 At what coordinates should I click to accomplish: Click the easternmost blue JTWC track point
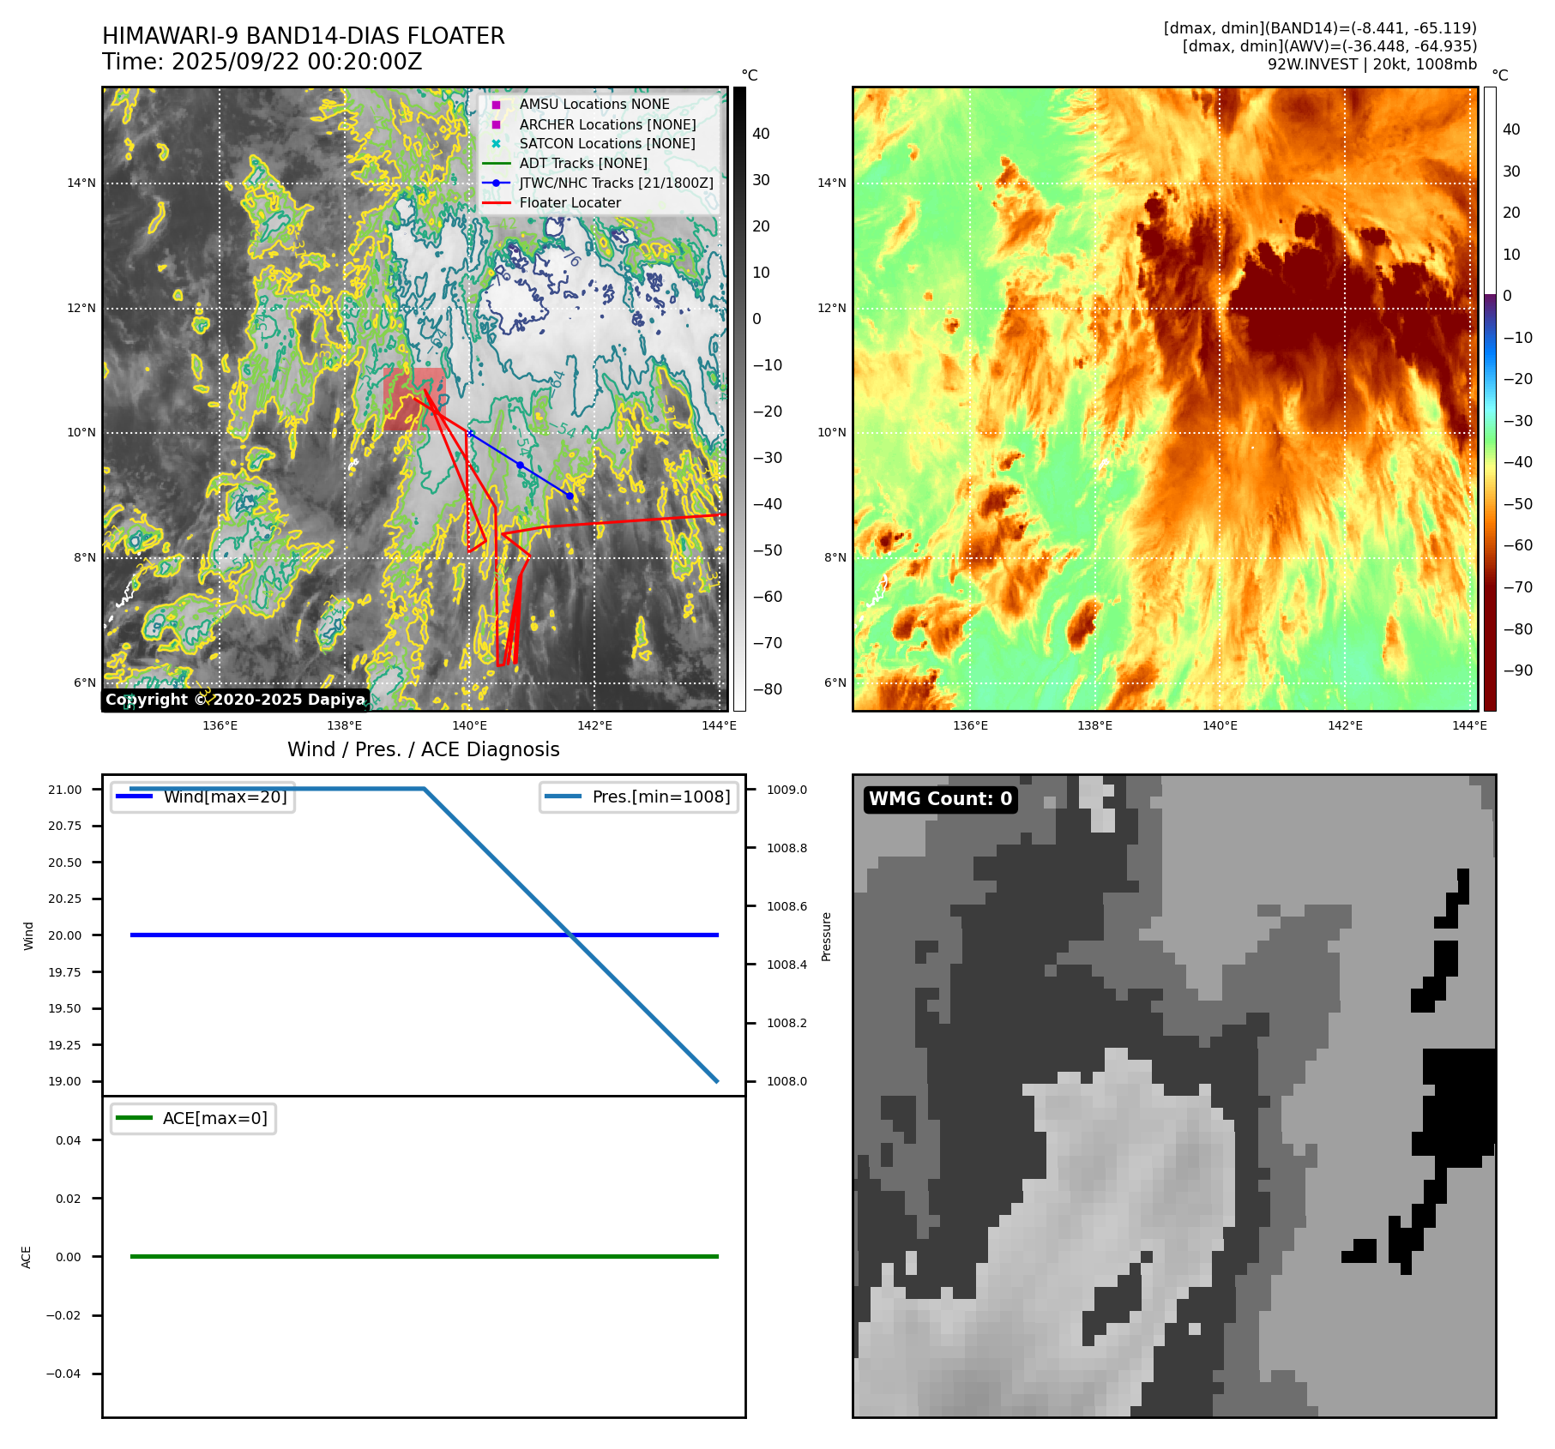coord(570,496)
